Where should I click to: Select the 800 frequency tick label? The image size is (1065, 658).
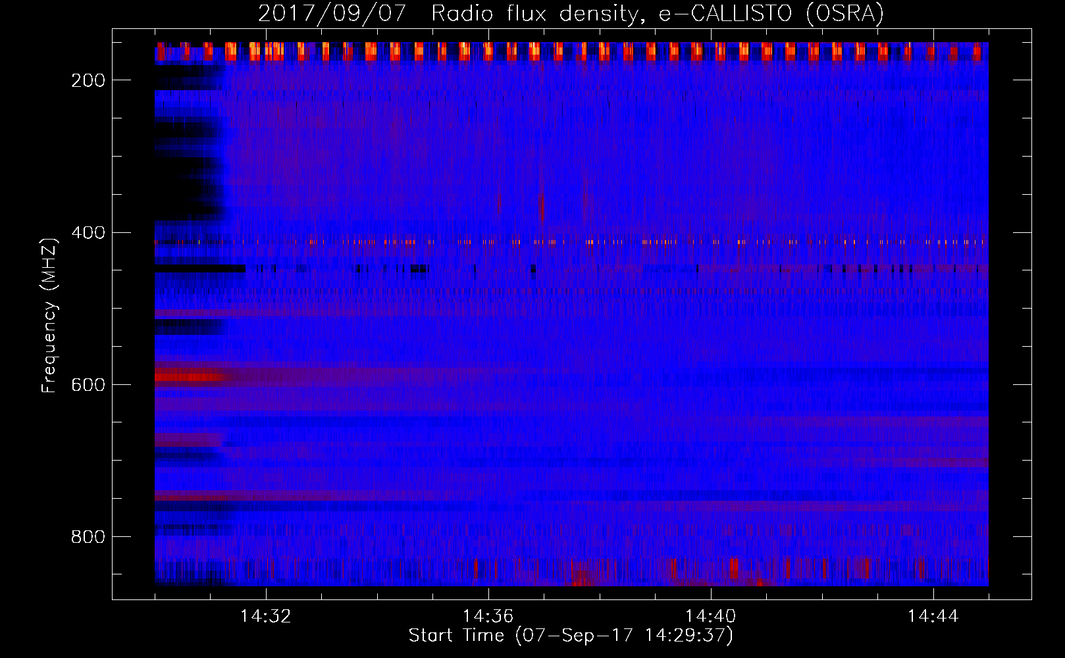pyautogui.click(x=88, y=537)
